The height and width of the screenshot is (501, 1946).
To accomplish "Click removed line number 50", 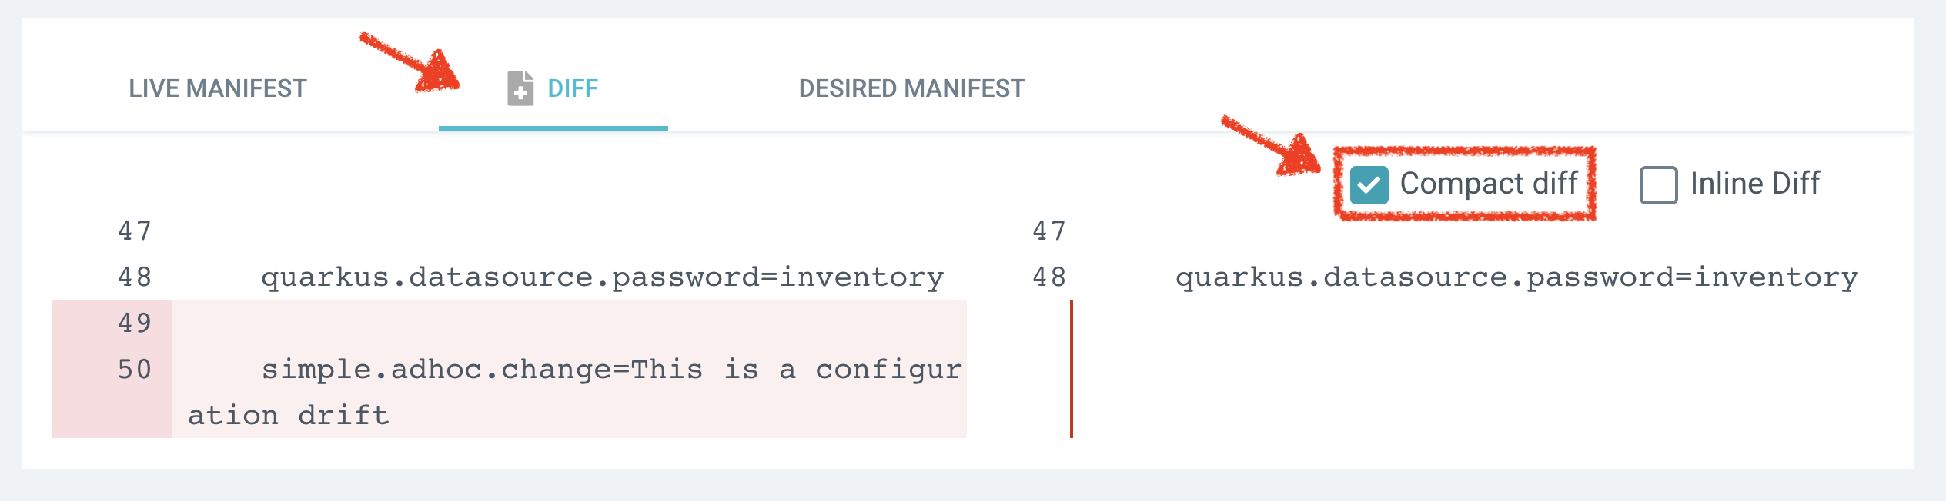I will pyautogui.click(x=135, y=369).
